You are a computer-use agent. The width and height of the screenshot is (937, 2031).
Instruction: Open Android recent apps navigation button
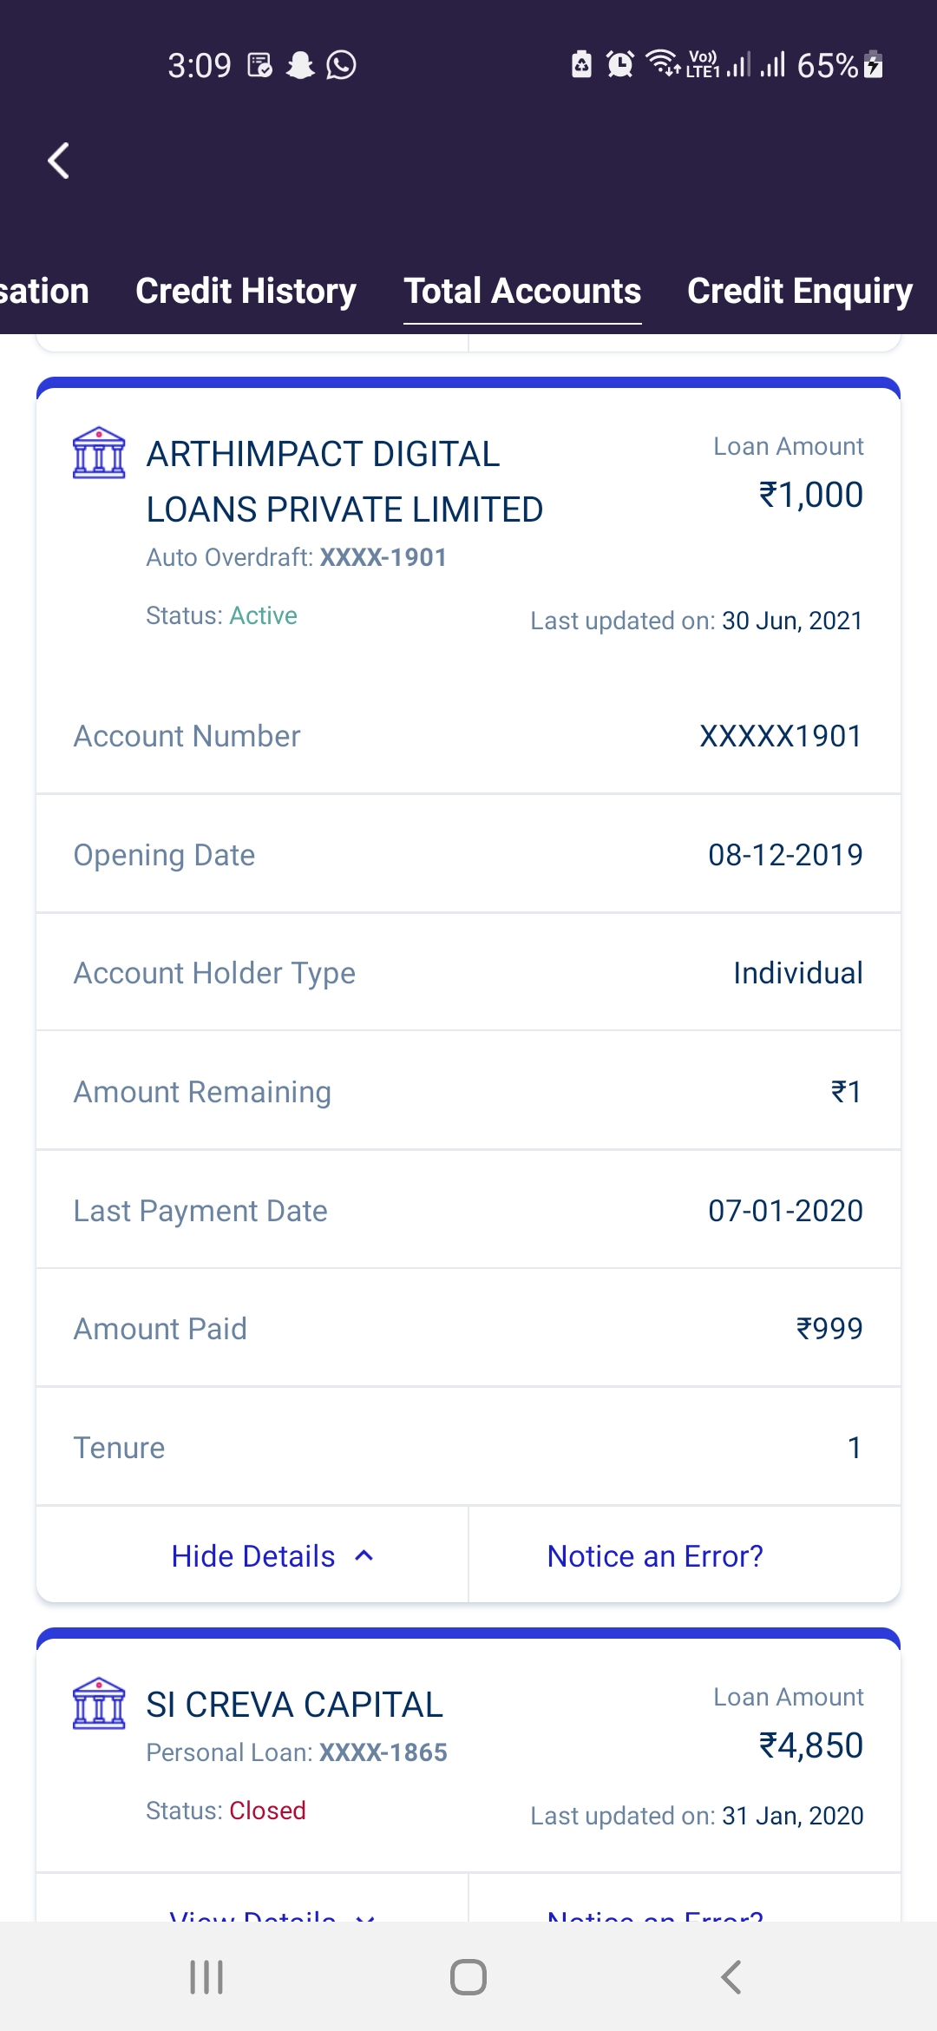pyautogui.click(x=206, y=1977)
